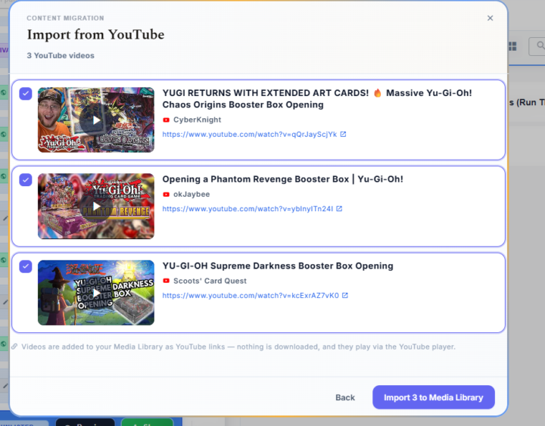The height and width of the screenshot is (426, 545).
Task: Play the Phantom Revenge video thumbnail
Action: (x=96, y=206)
